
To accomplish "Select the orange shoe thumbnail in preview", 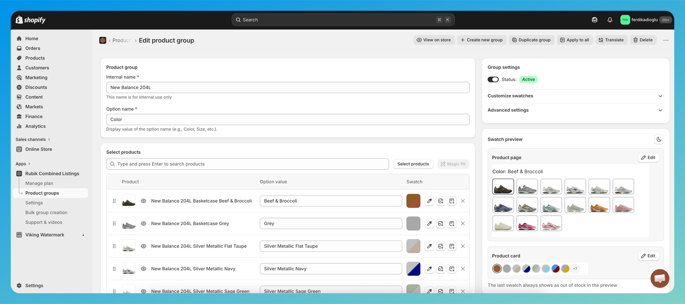I will 599,205.
